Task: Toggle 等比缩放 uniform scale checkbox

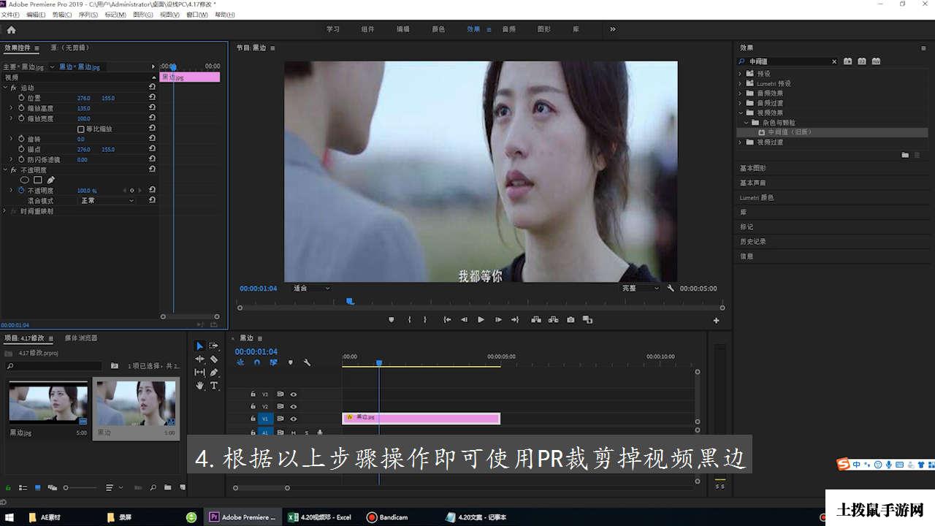Action: tap(80, 129)
